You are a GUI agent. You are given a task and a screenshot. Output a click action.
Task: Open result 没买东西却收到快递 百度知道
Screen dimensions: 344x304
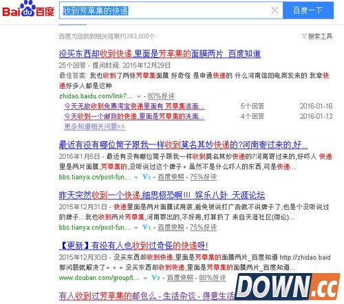tap(160, 54)
